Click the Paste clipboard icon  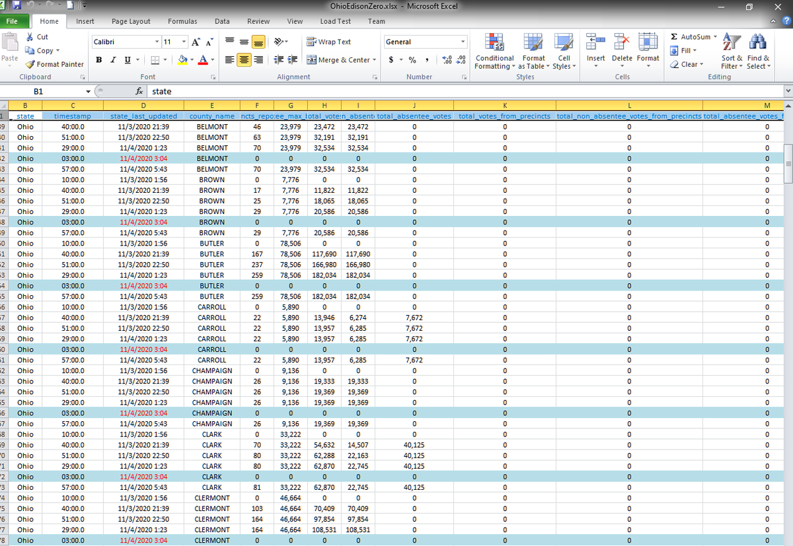coord(10,43)
